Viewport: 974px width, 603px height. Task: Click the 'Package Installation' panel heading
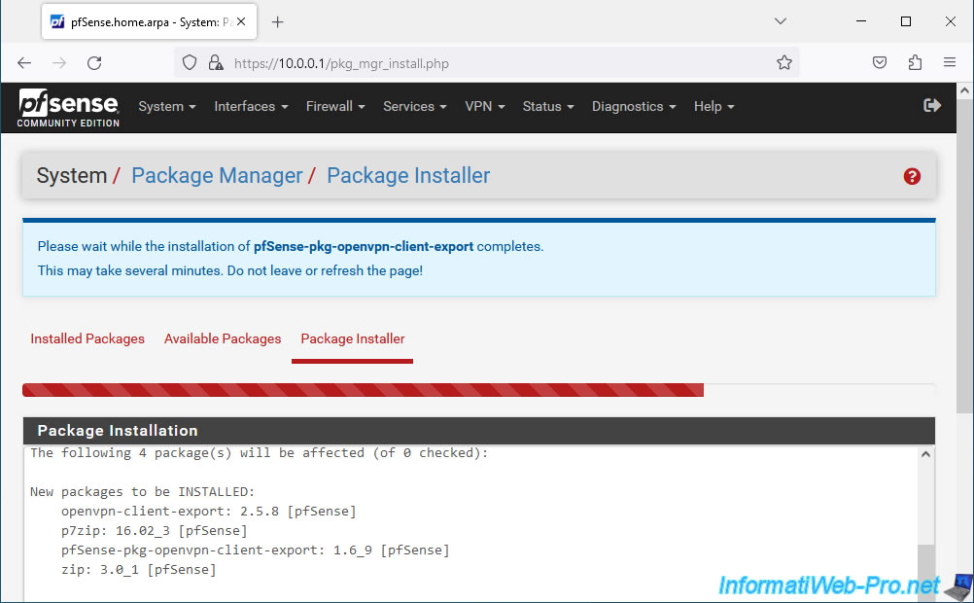[118, 430]
